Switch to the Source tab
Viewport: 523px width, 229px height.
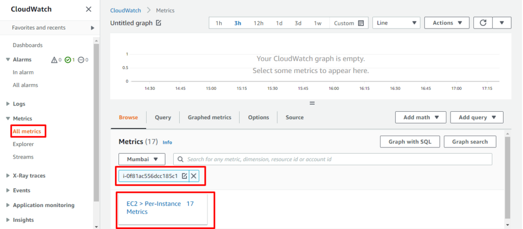tap(295, 117)
